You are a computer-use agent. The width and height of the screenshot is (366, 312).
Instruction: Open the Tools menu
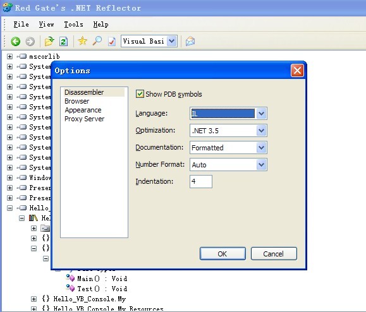tap(73, 24)
